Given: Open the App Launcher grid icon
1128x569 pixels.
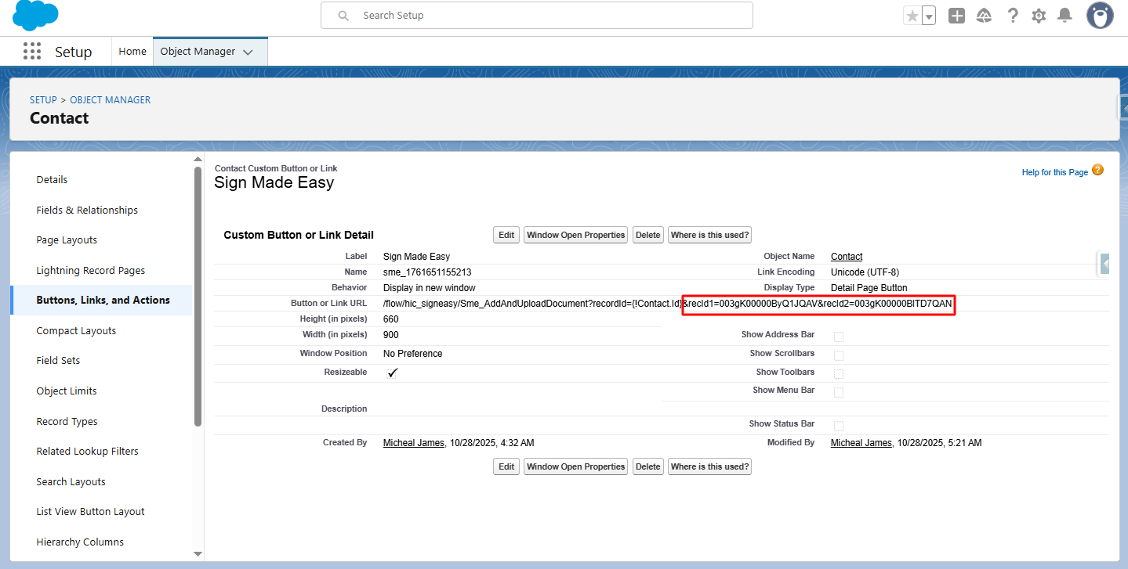Looking at the screenshot, I should pyautogui.click(x=32, y=52).
